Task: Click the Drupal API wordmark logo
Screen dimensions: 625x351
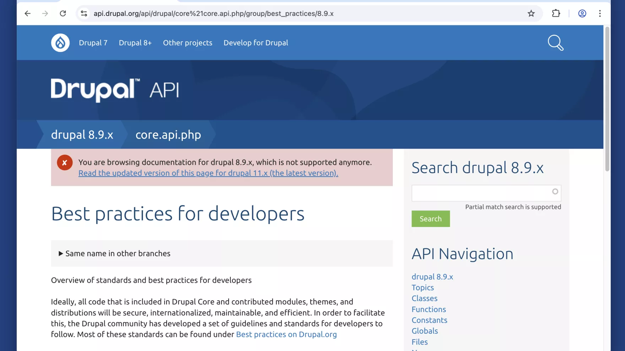Action: [115, 90]
